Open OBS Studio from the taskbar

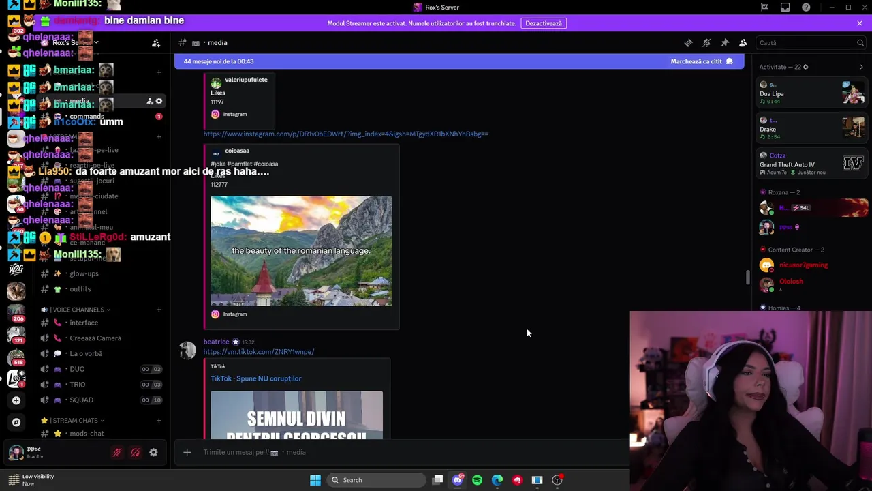557,480
